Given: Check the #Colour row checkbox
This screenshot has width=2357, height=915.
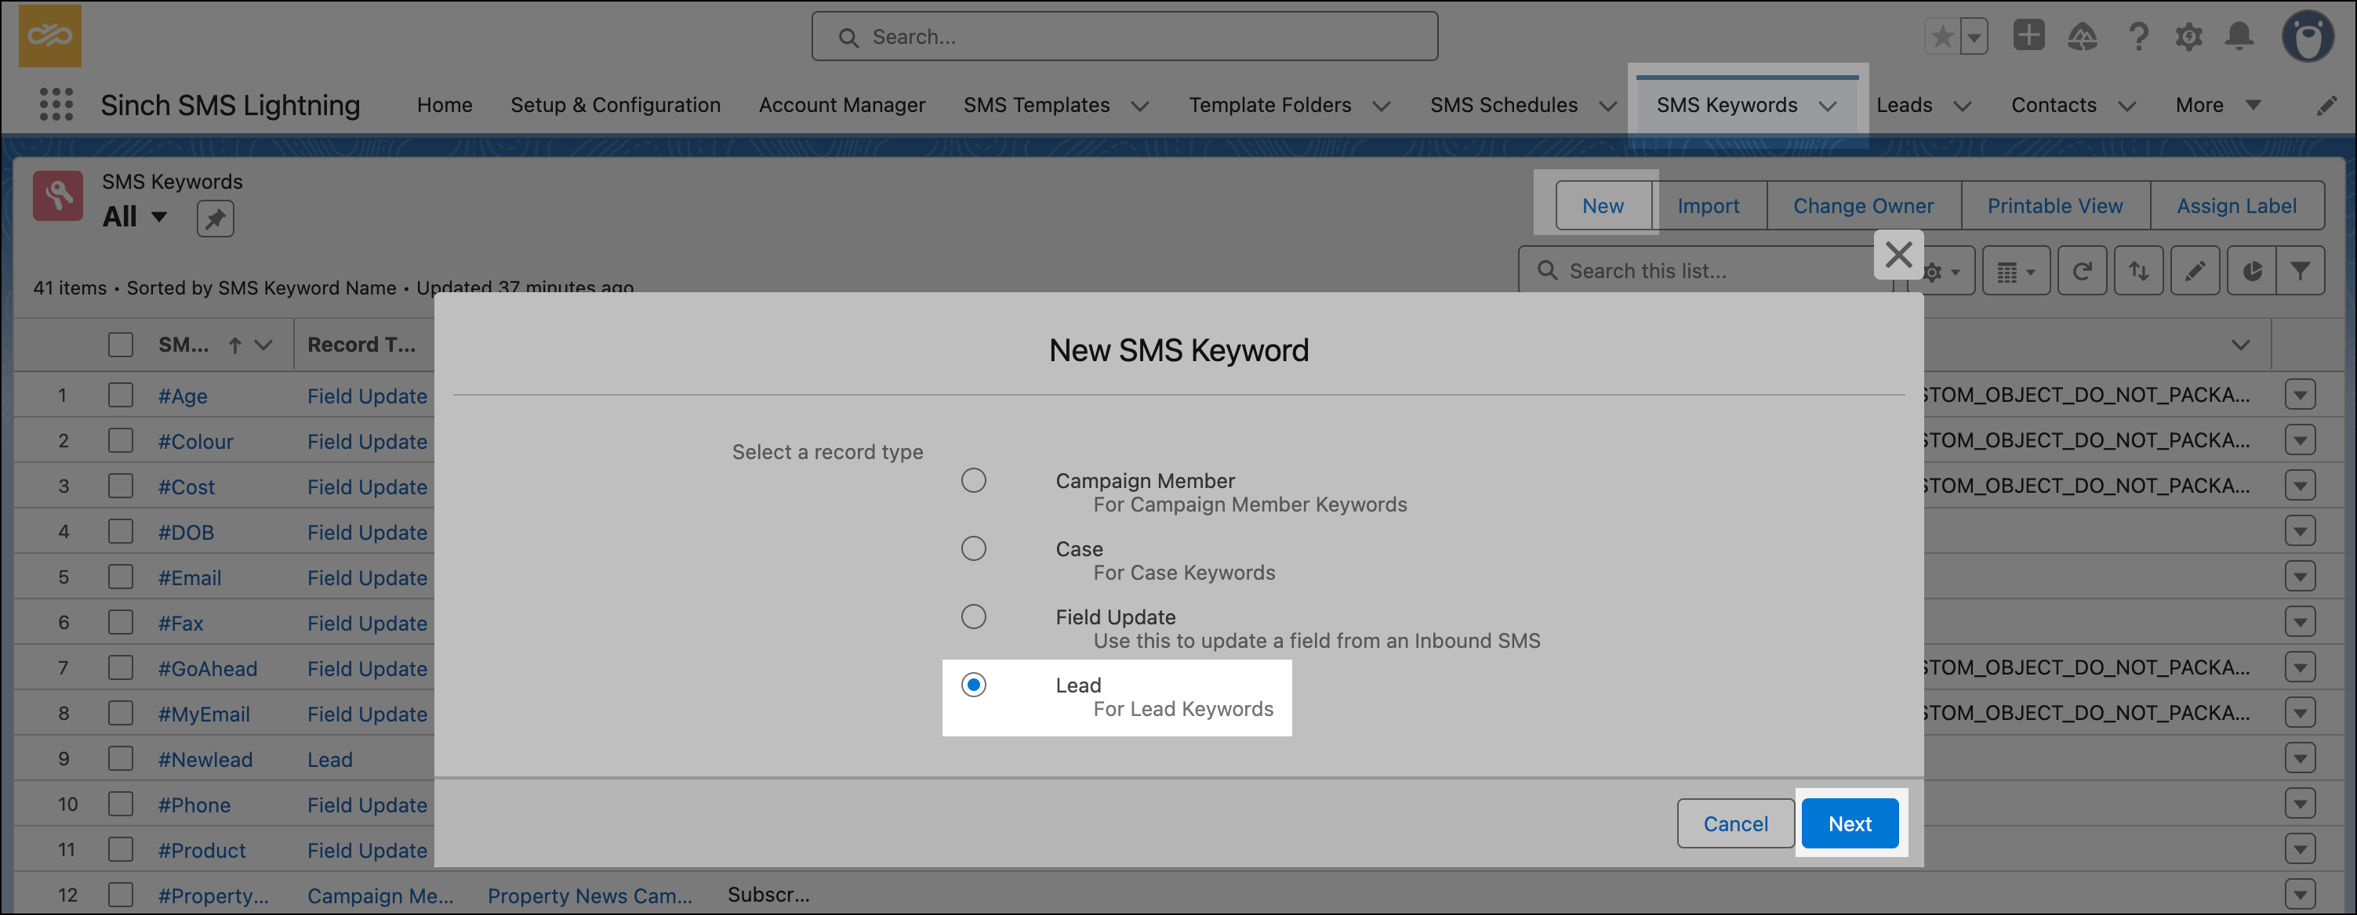Looking at the screenshot, I should (x=121, y=440).
